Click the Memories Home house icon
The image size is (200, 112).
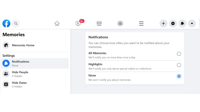tap(6, 45)
